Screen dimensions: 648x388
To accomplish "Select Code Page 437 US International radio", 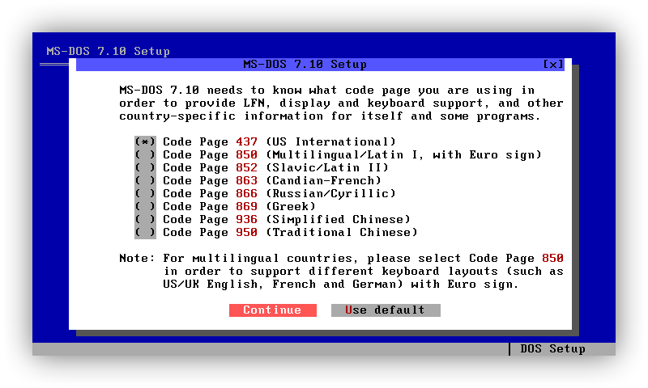I will click(x=145, y=141).
